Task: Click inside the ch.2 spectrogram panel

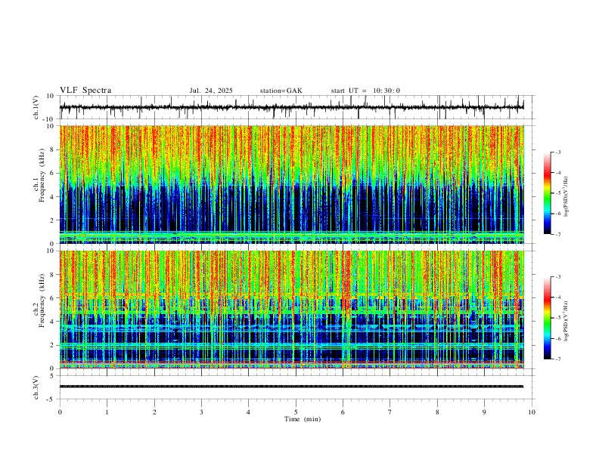Action: (291, 310)
